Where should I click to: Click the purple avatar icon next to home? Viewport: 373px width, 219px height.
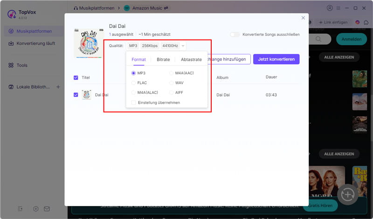[x=358, y=22]
